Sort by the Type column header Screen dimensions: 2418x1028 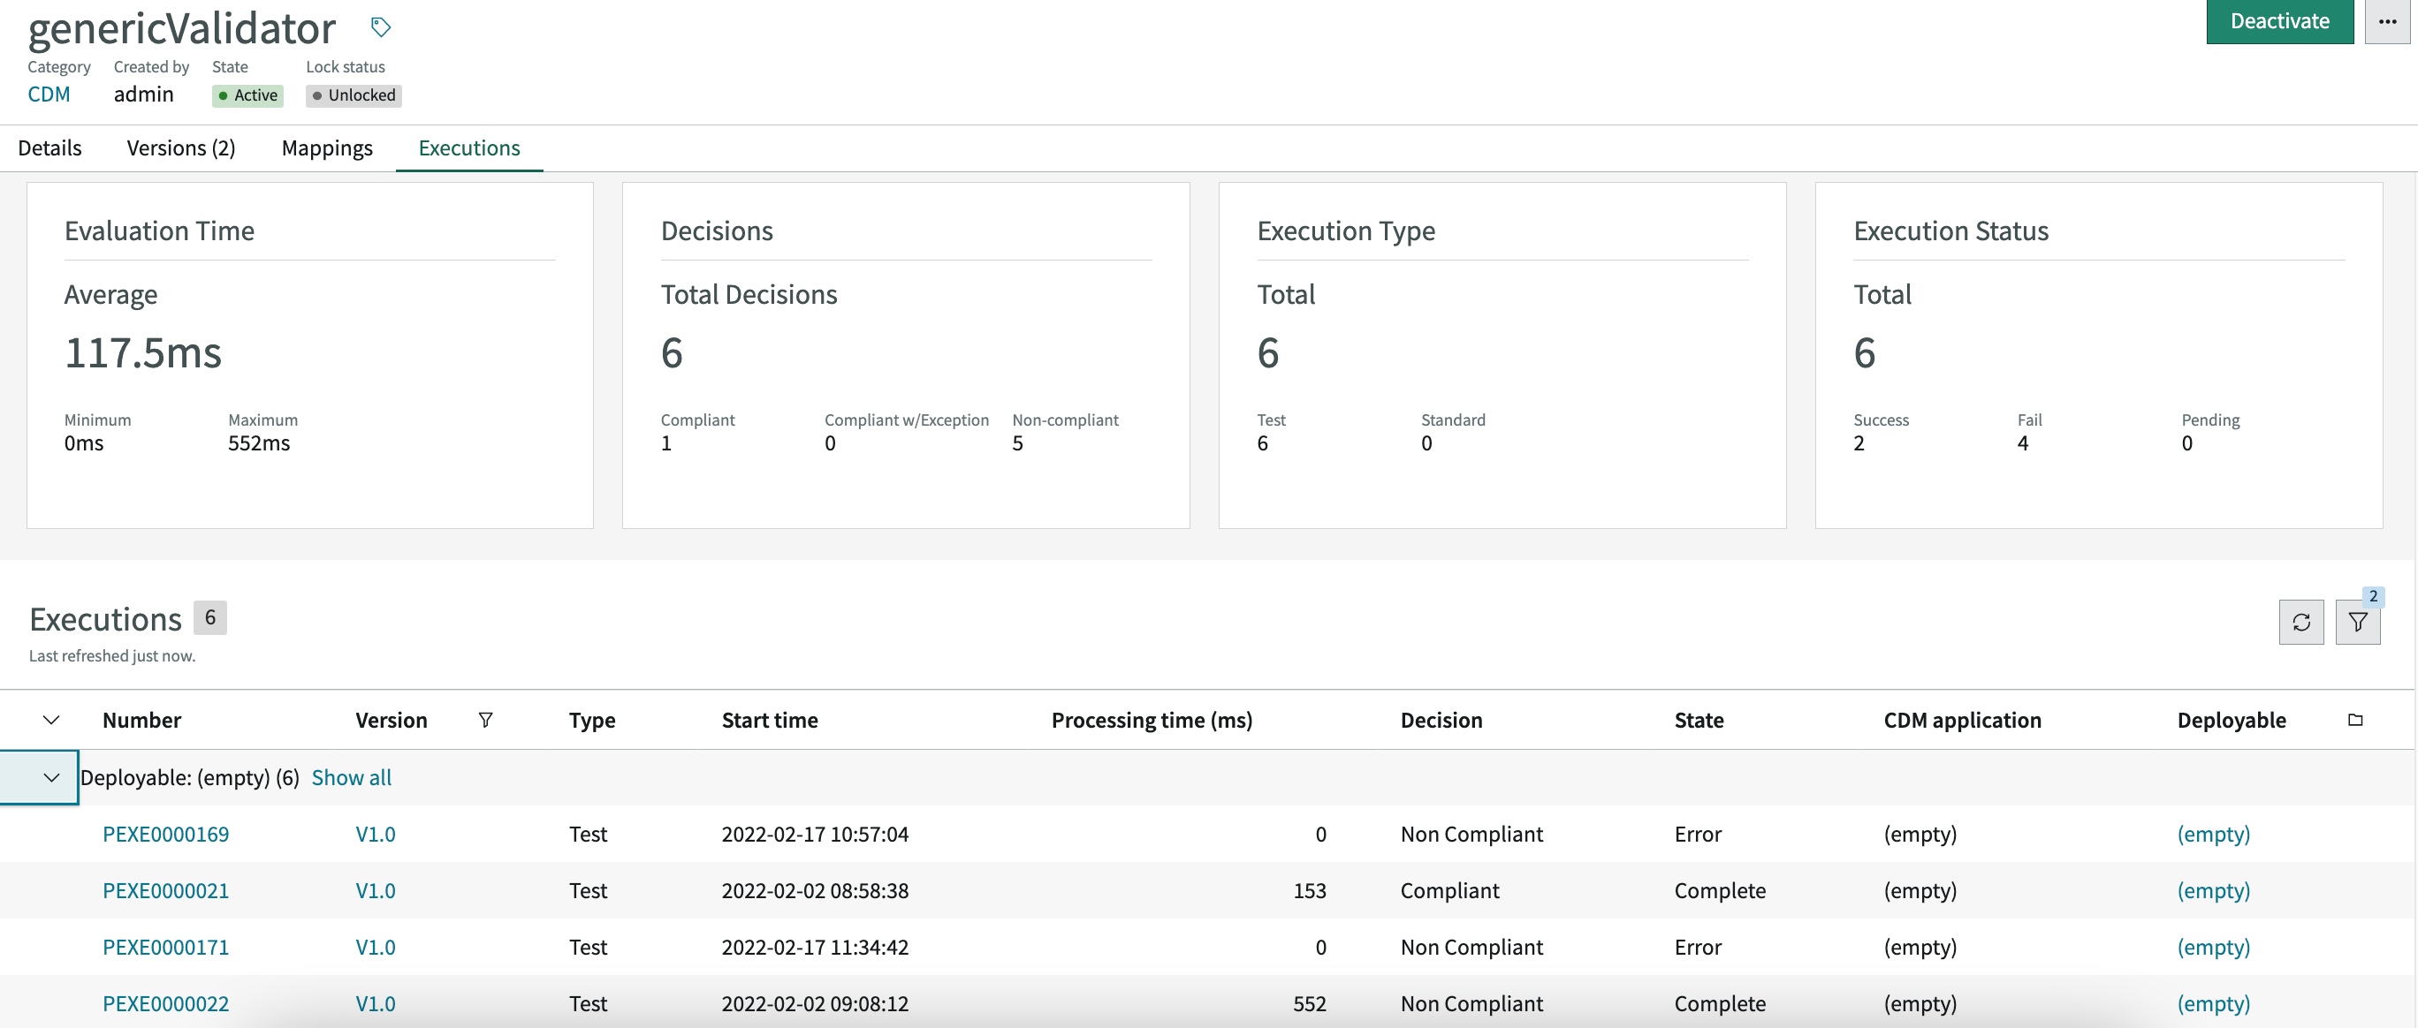(592, 720)
